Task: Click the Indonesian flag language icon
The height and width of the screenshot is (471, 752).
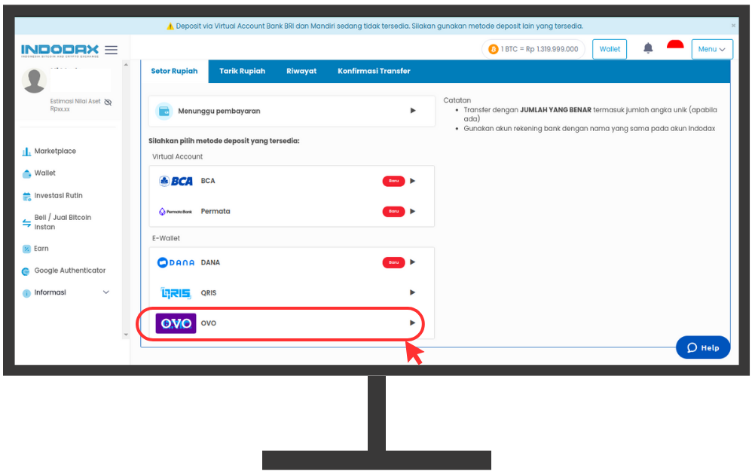Action: [x=675, y=45]
